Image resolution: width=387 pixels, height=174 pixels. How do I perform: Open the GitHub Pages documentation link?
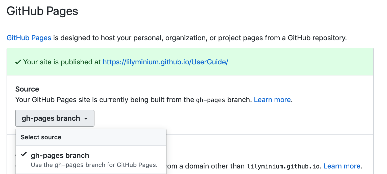click(x=29, y=38)
